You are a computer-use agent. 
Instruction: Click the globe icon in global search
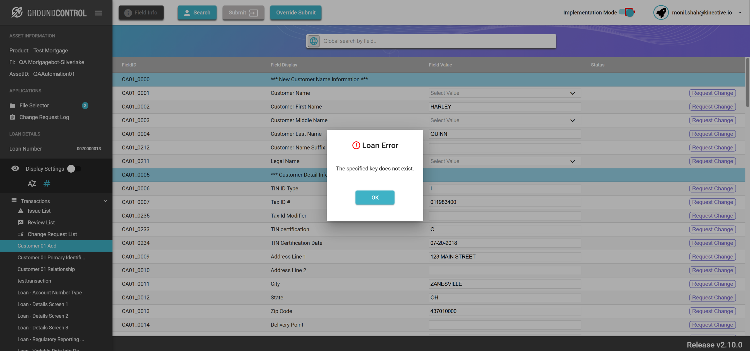tap(314, 41)
